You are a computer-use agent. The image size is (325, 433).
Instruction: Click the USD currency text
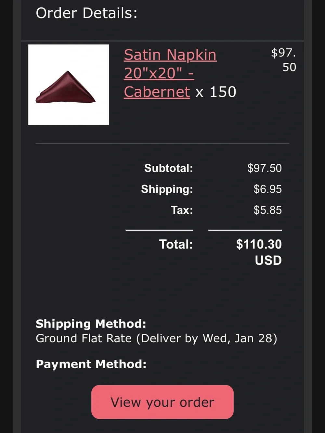268,260
